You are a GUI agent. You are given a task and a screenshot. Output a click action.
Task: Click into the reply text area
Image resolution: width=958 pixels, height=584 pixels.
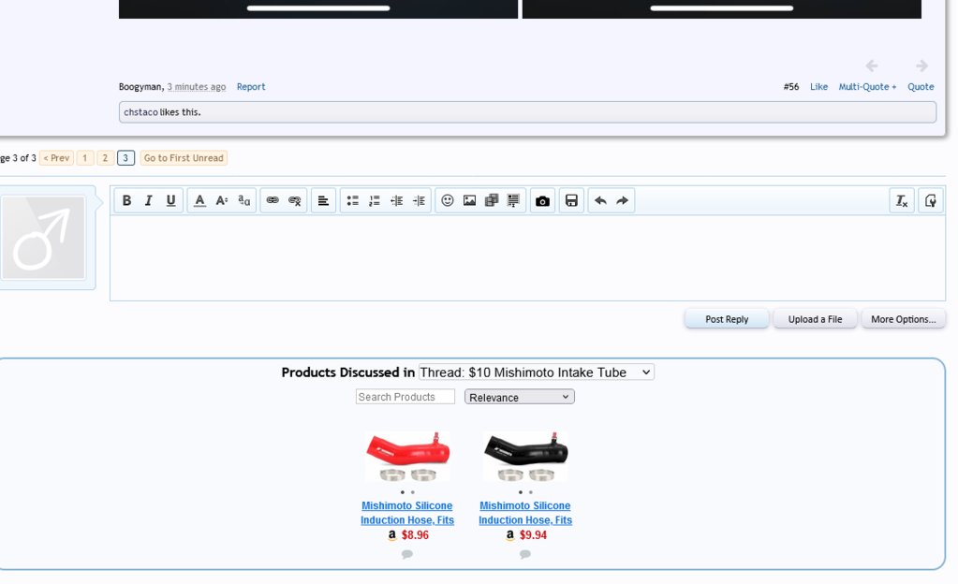point(527,257)
